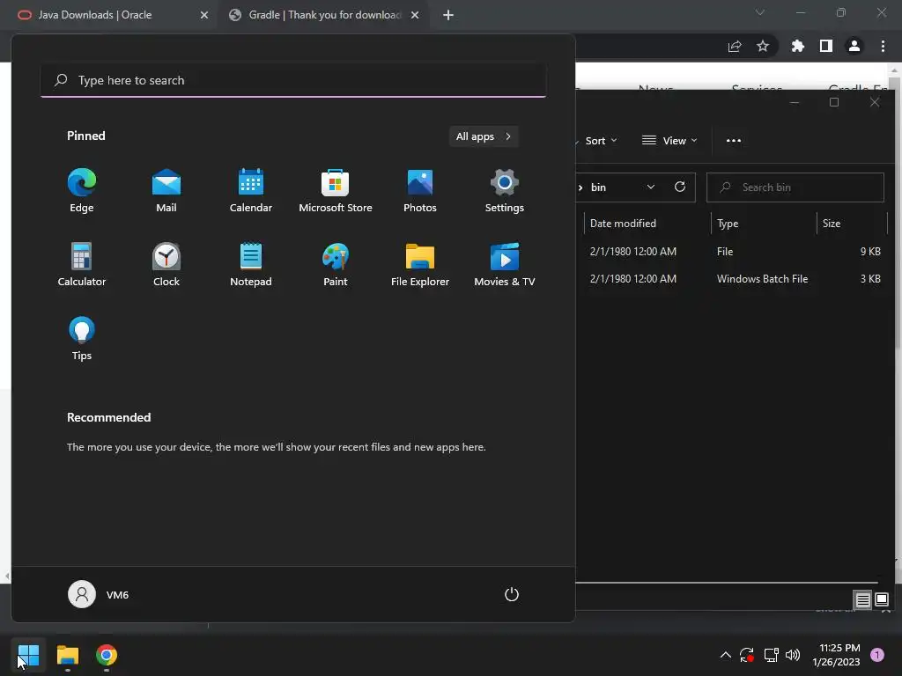Image resolution: width=902 pixels, height=676 pixels.
Task: Launch the Mail app
Action: click(166, 191)
